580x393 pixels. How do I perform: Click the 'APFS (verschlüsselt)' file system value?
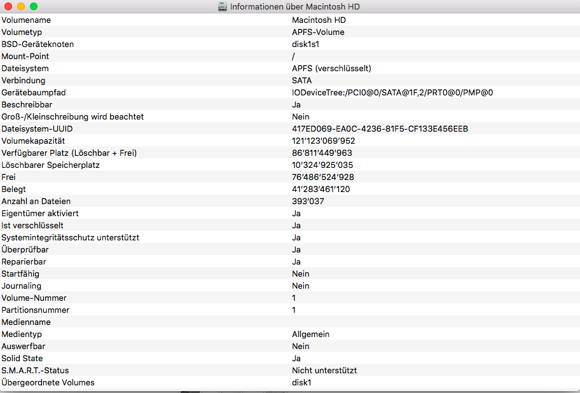[331, 69]
